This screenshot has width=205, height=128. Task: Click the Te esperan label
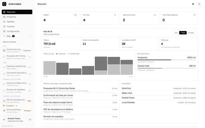click(x=10, y=106)
